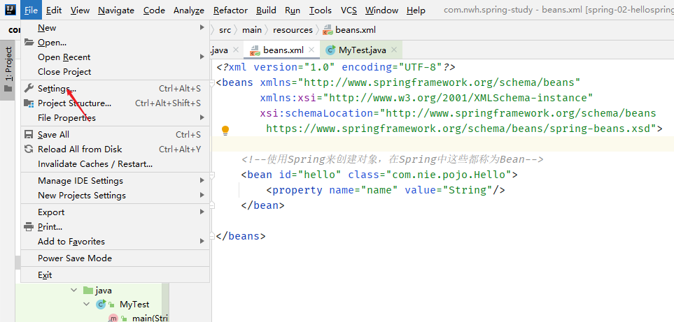Image resolution: width=674 pixels, height=322 pixels.
Task: Open the Run menu
Action: 293,10
